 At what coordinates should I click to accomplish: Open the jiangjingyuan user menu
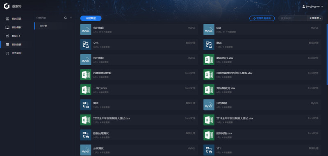pos(312,7)
